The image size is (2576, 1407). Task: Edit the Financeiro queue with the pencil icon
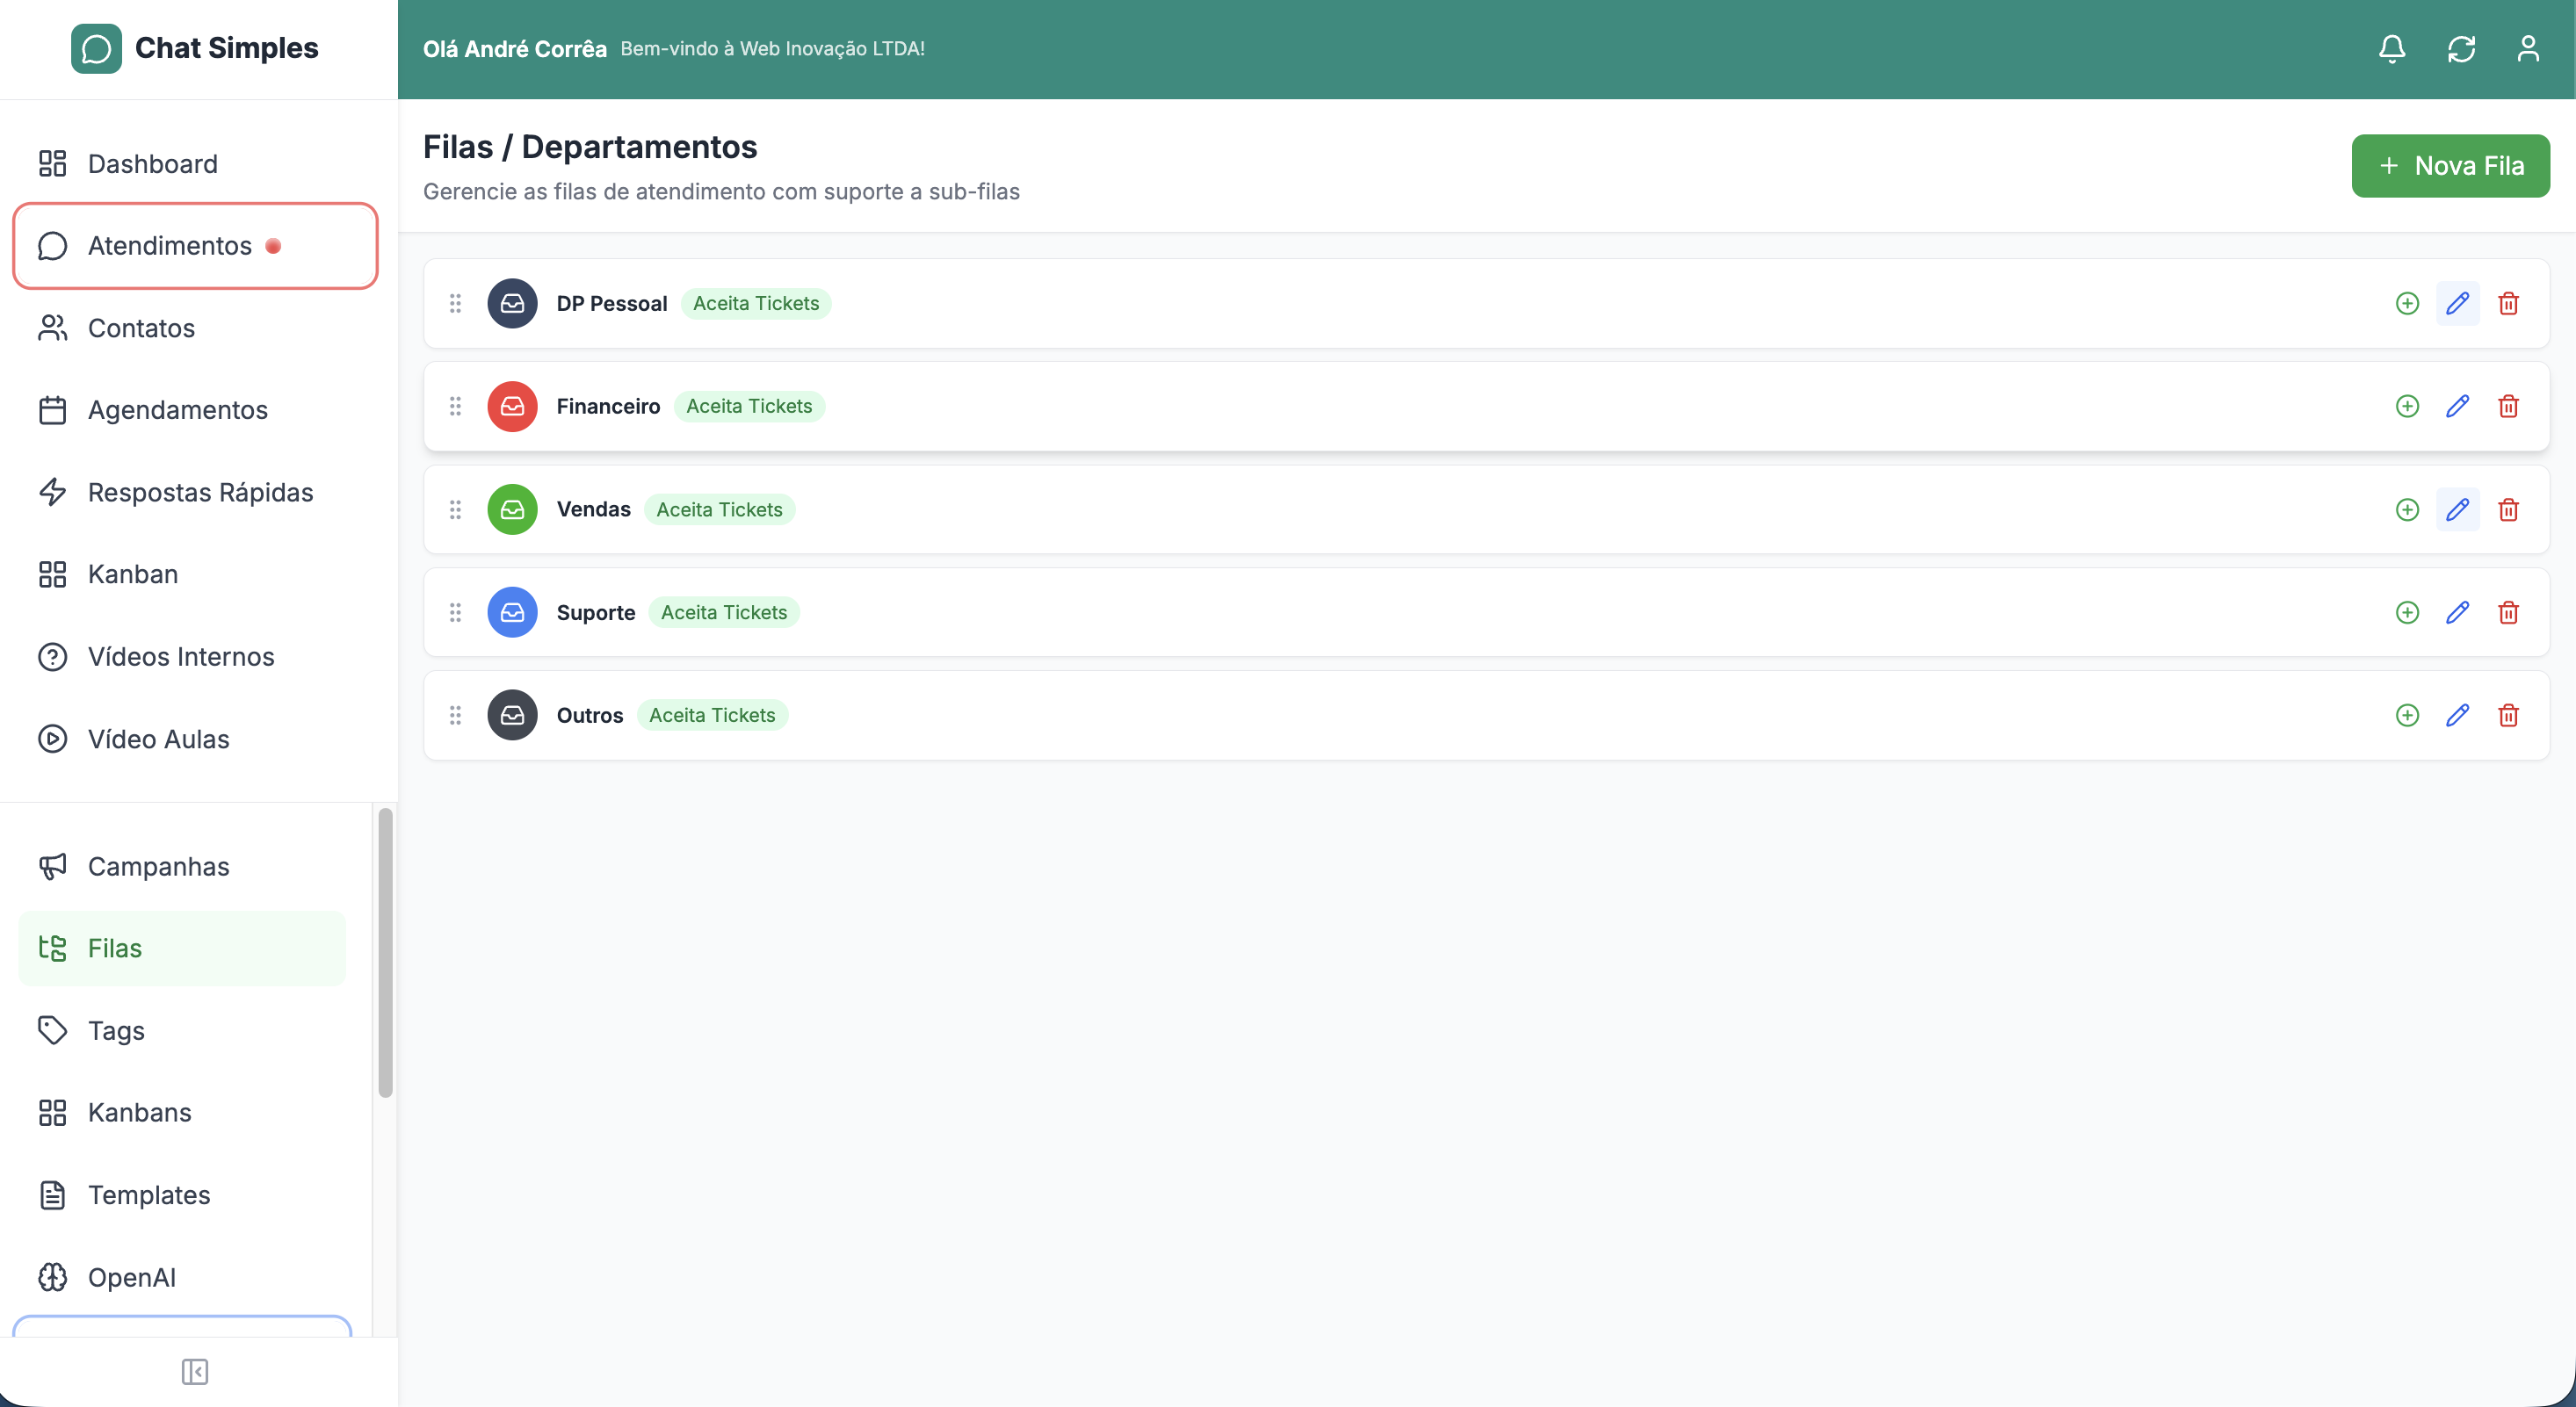(2458, 406)
